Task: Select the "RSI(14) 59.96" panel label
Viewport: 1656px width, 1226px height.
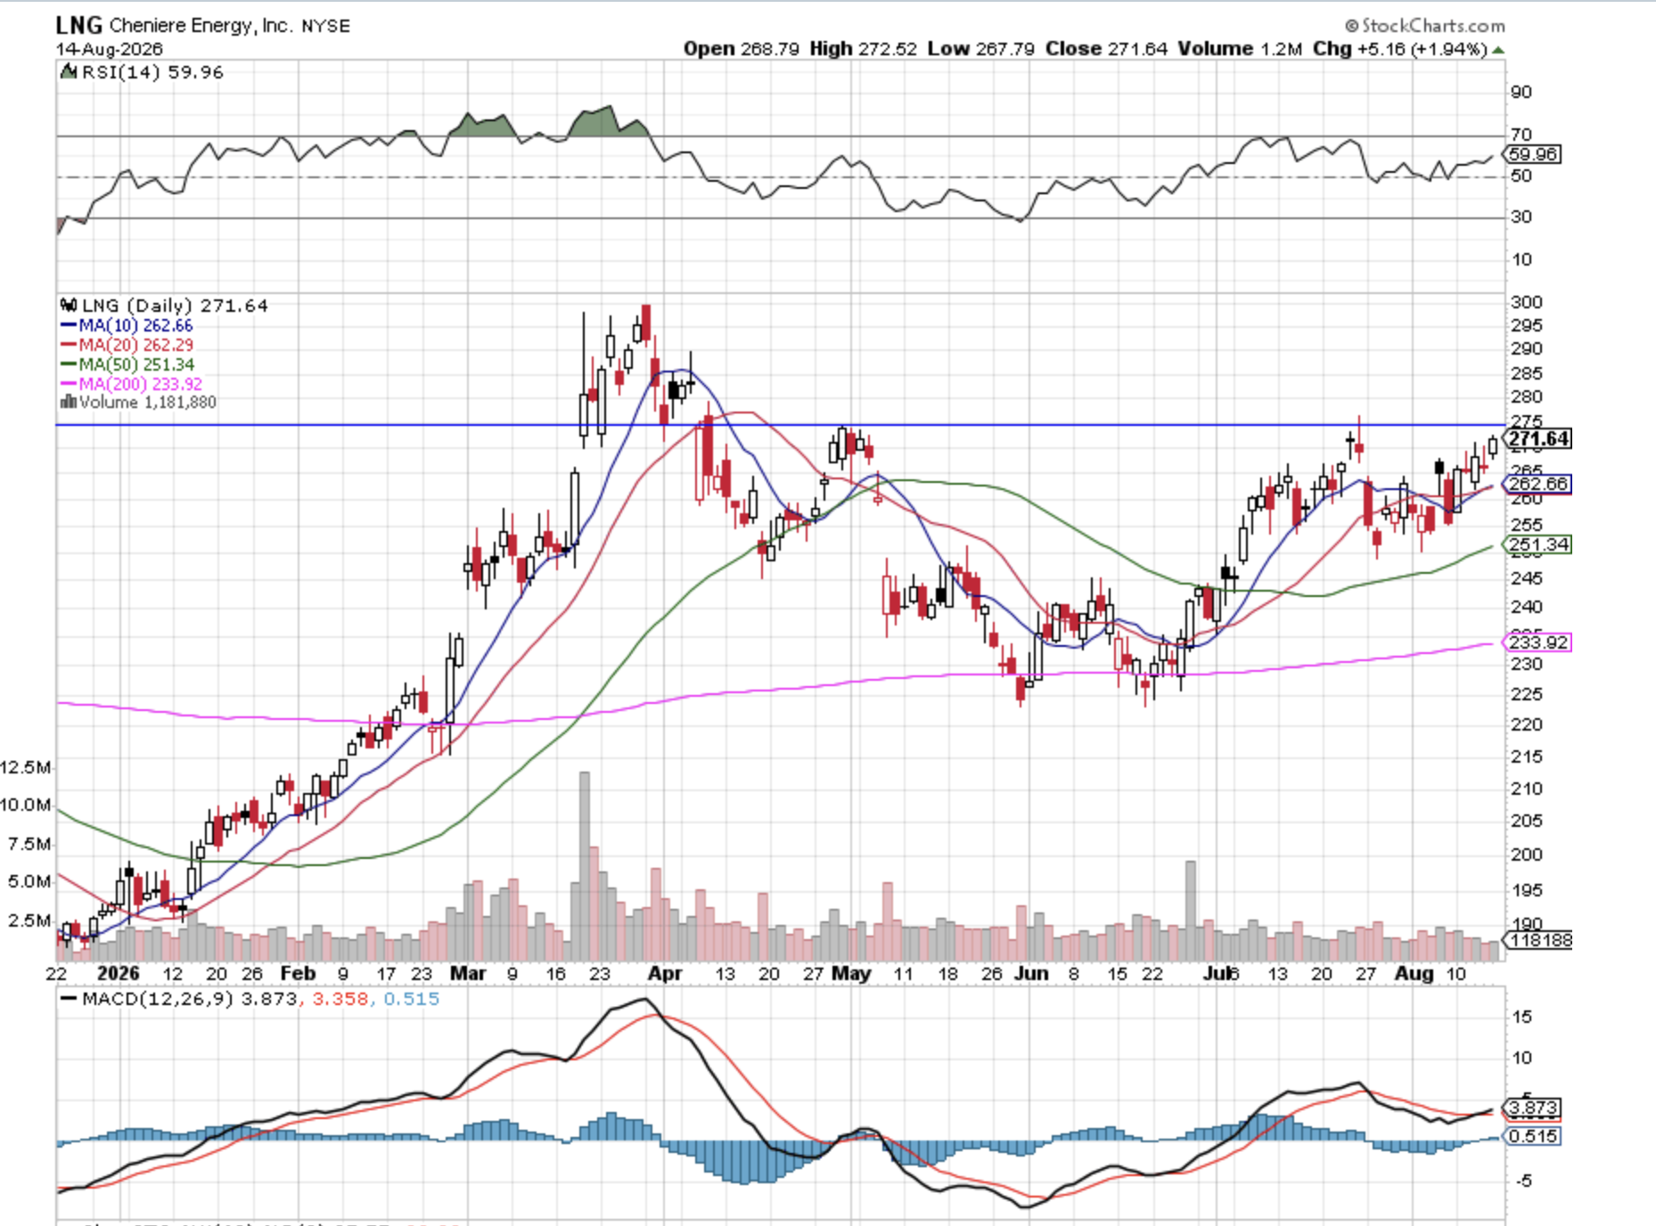Action: pos(152,72)
